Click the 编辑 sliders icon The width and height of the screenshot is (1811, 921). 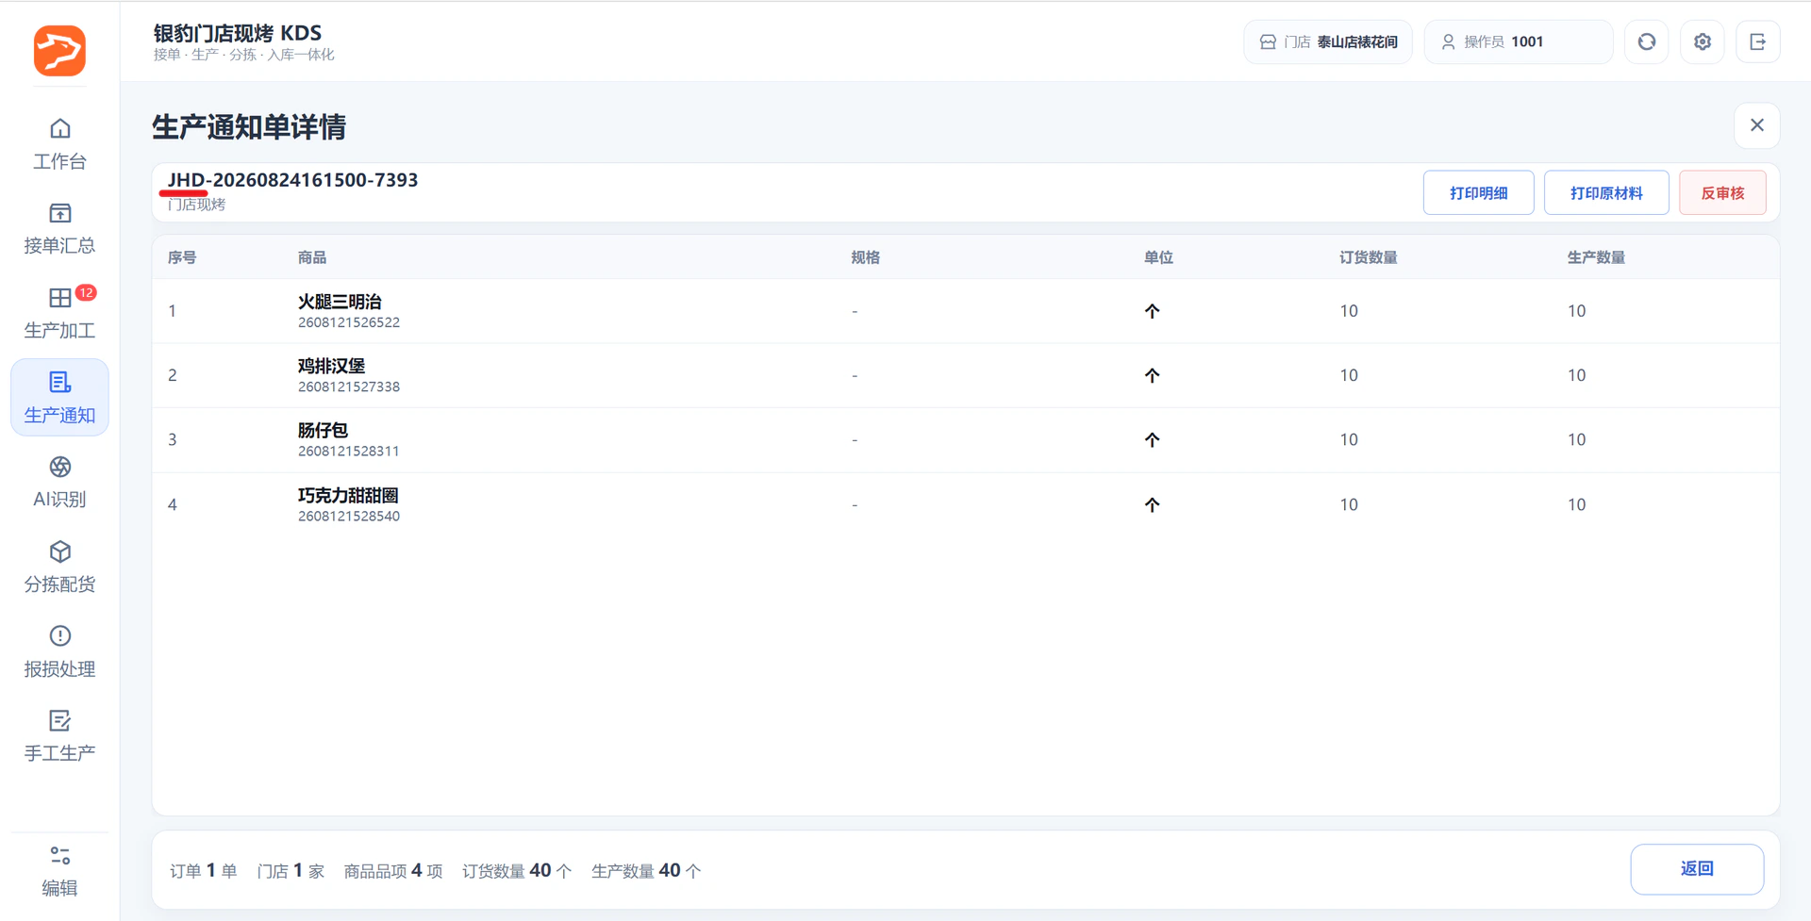click(x=59, y=856)
